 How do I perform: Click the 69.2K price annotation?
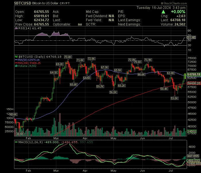pyautogui.click(x=60, y=64)
